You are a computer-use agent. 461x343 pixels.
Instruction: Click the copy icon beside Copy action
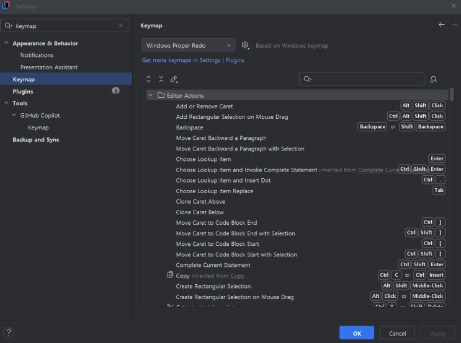(x=170, y=275)
